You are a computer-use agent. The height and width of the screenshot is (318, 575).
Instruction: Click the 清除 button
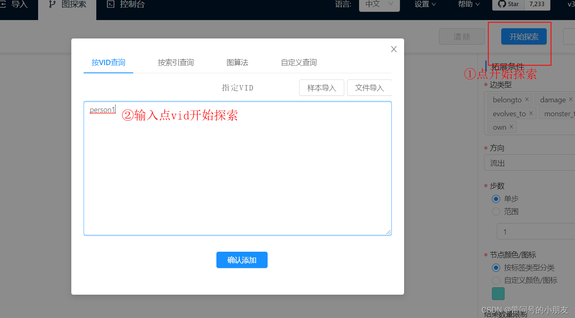[462, 36]
